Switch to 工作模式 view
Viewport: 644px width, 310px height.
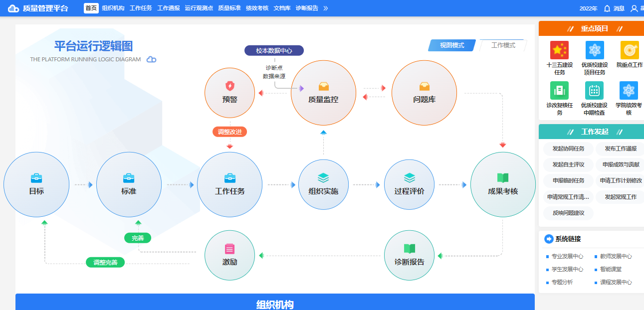tap(503, 45)
